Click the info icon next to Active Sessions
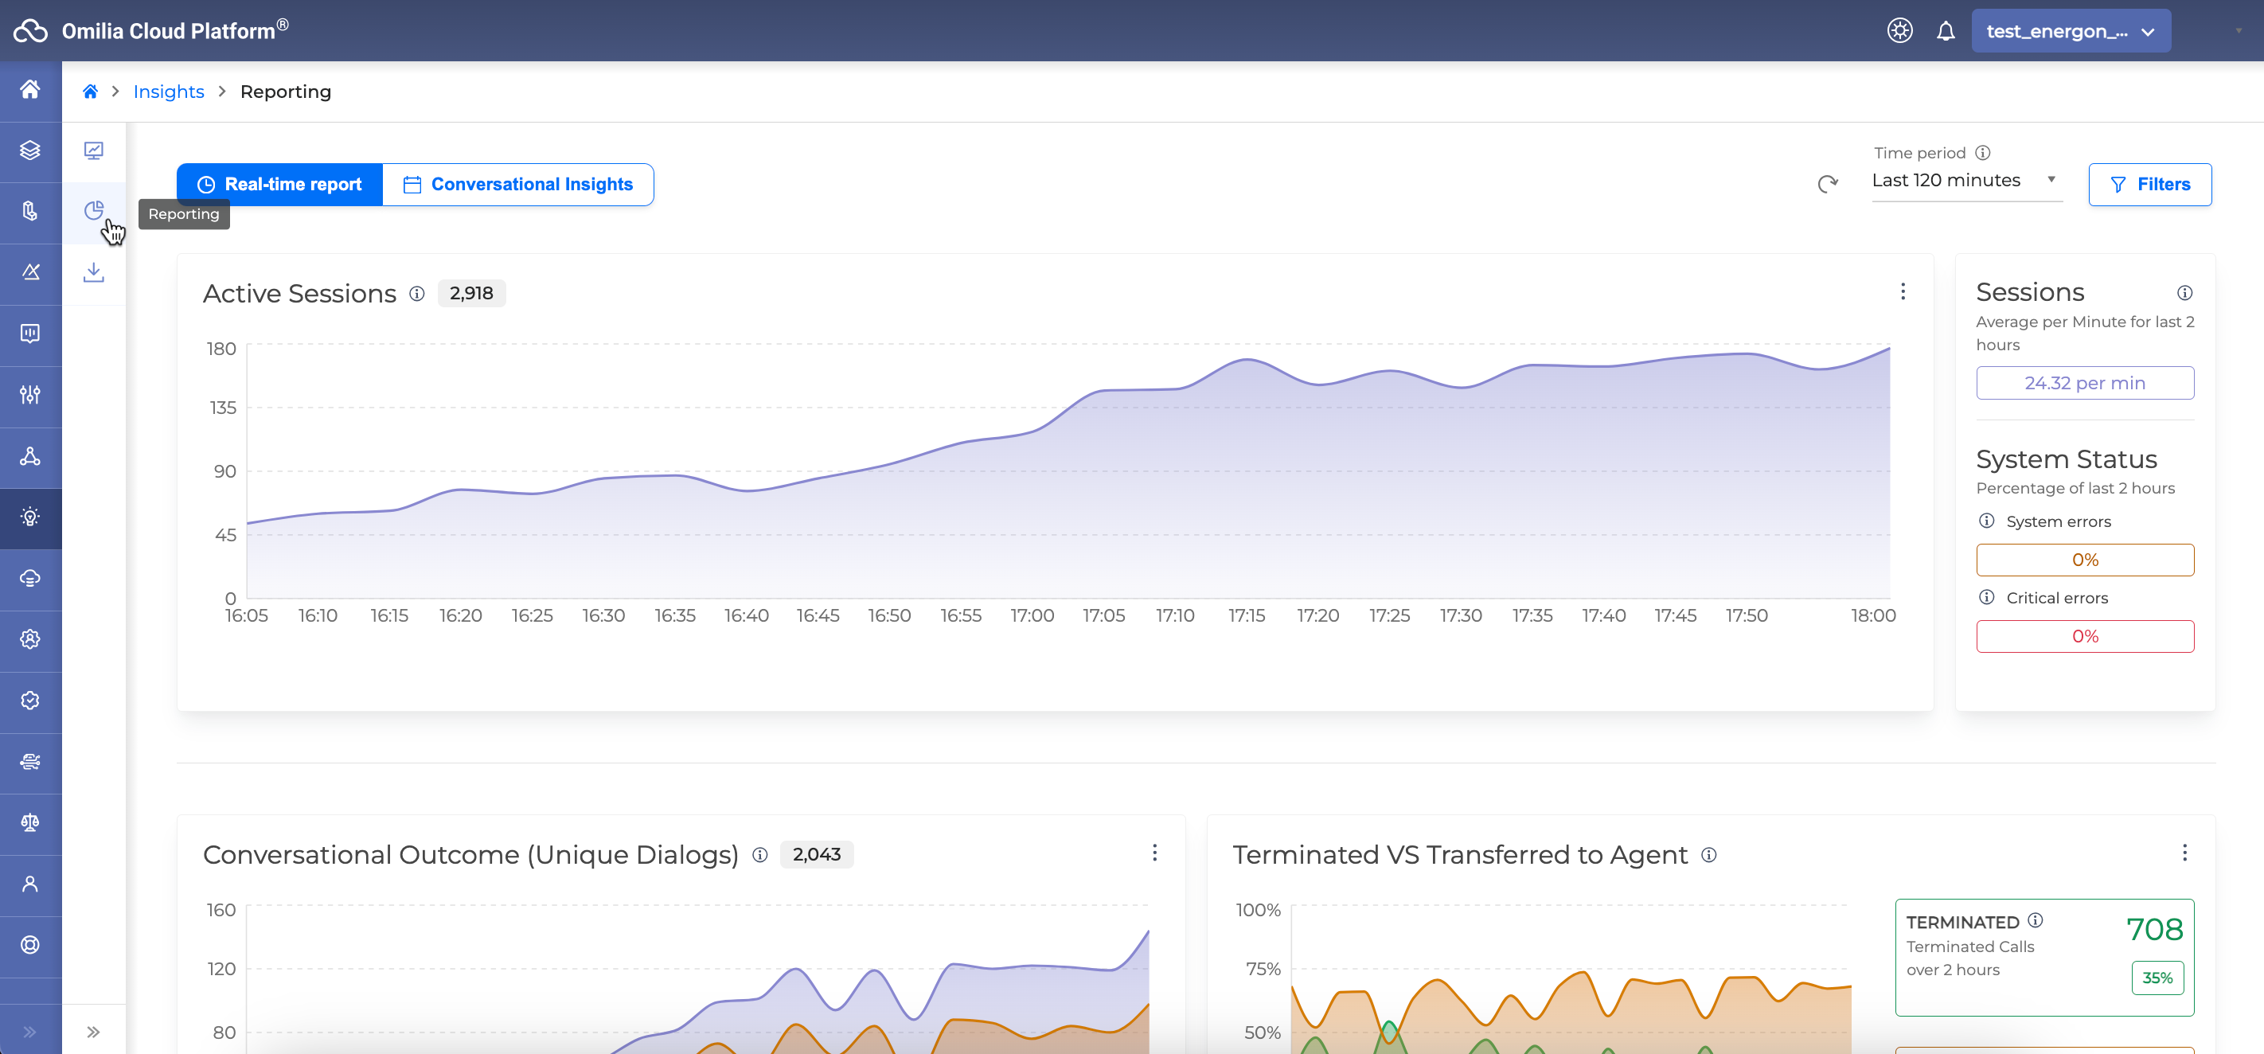The width and height of the screenshot is (2264, 1054). click(416, 294)
